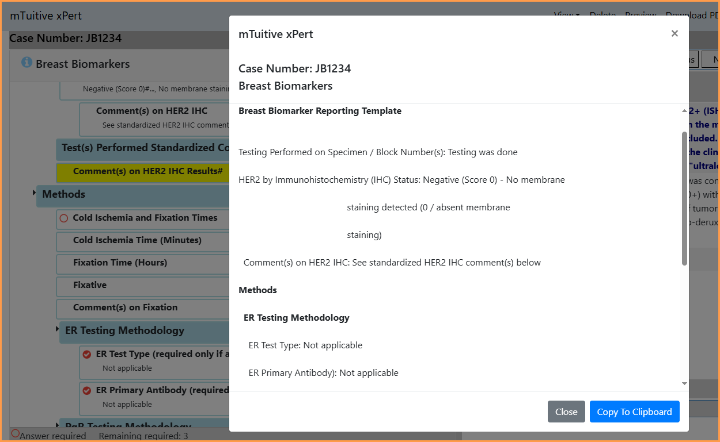Click the Preview menu item
The image size is (720, 442).
641,15
